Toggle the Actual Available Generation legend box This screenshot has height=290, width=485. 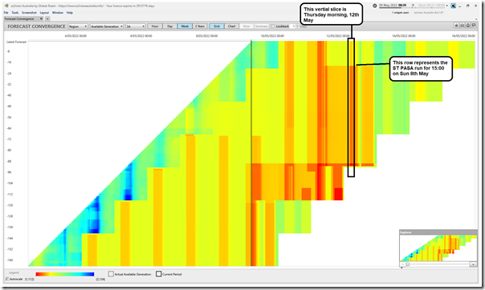tap(111, 274)
